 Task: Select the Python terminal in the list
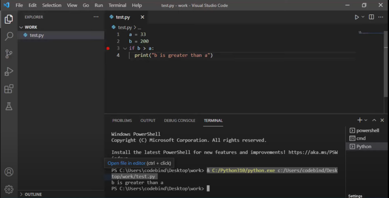[x=364, y=146]
